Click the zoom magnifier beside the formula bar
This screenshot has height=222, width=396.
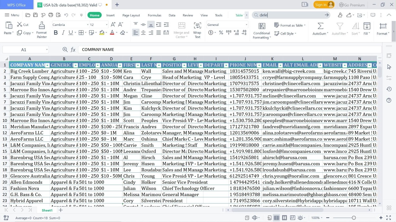(x=65, y=50)
